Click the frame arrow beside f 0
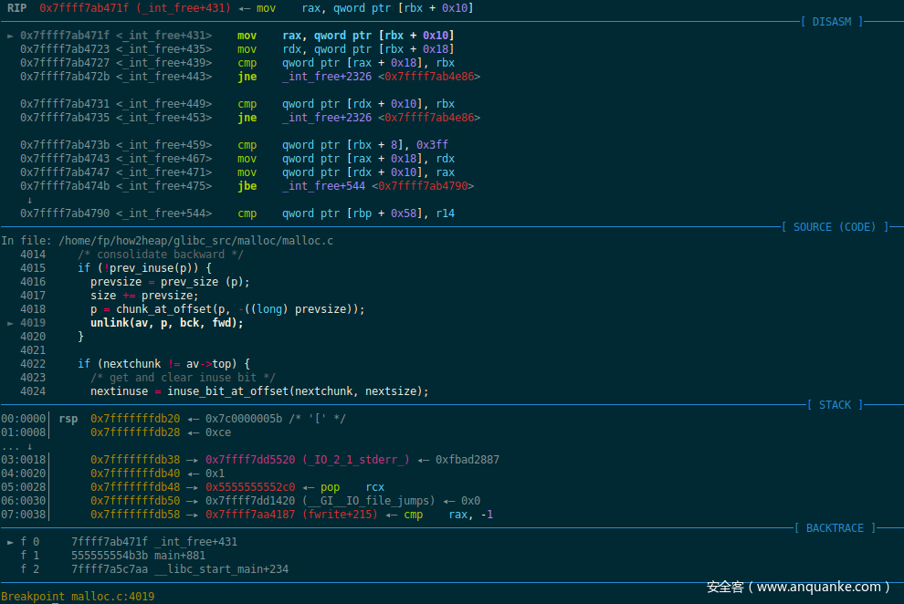Image resolution: width=904 pixels, height=604 pixels. point(10,542)
